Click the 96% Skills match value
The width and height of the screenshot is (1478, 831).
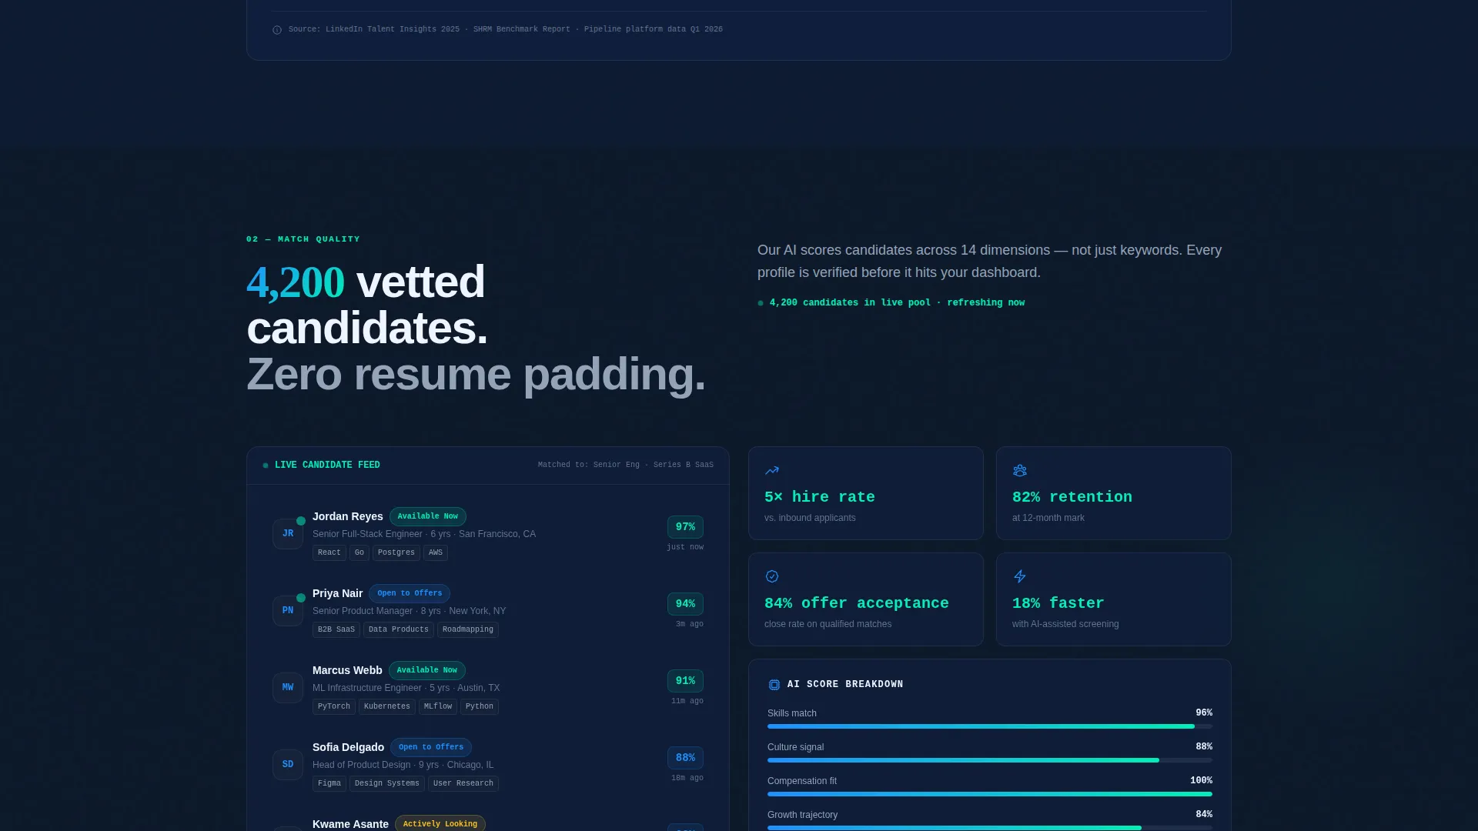(x=1204, y=713)
